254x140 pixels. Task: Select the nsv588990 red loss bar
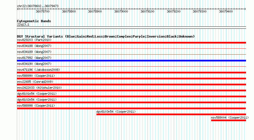pos(131,79)
